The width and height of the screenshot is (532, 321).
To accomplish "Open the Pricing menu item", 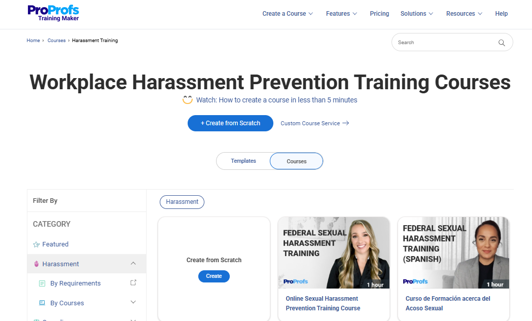I will pos(379,14).
